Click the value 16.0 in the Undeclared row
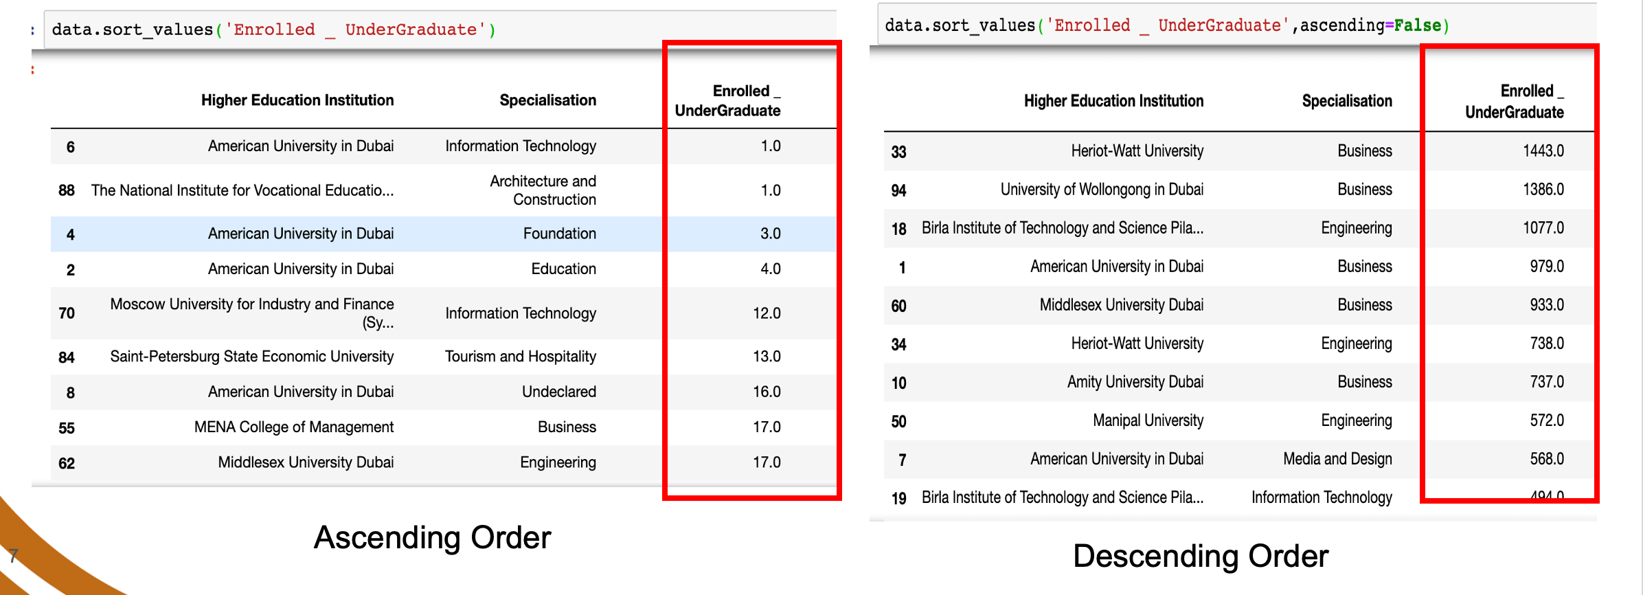This screenshot has height=595, width=1643. (767, 392)
